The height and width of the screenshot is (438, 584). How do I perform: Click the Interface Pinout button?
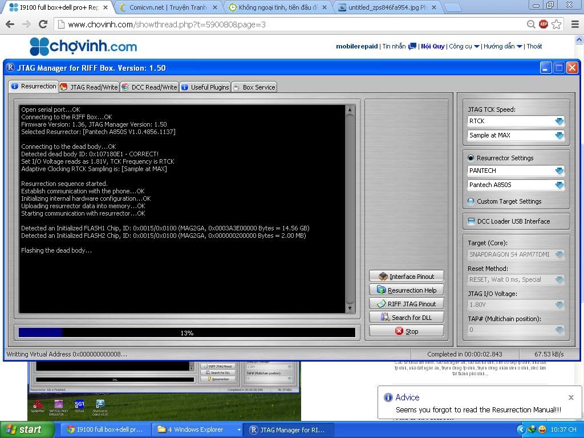pos(406,277)
